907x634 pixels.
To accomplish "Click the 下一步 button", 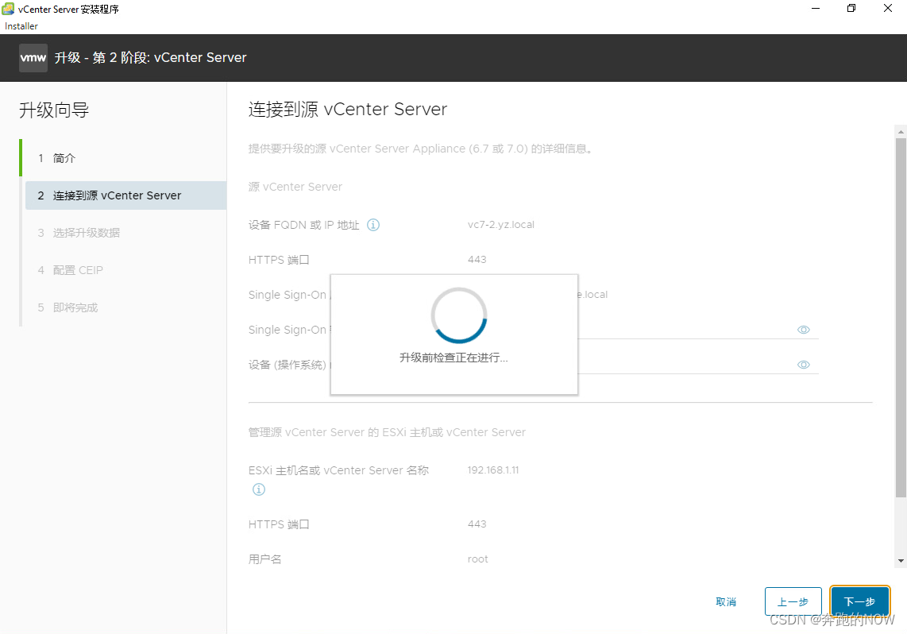I will (859, 601).
